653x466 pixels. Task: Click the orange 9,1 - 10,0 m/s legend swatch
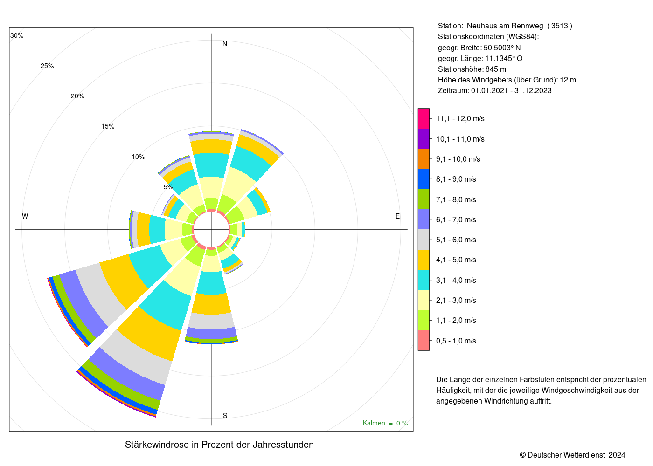[x=424, y=159]
